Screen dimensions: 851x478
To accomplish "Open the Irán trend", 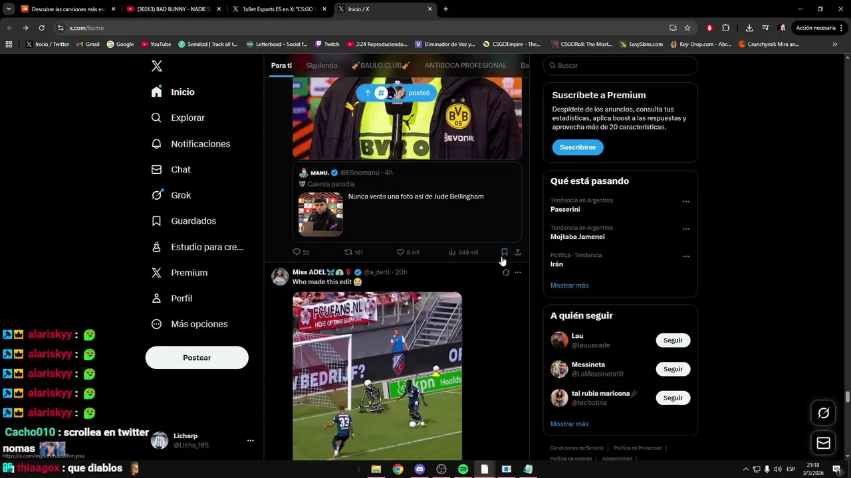I will (x=556, y=264).
